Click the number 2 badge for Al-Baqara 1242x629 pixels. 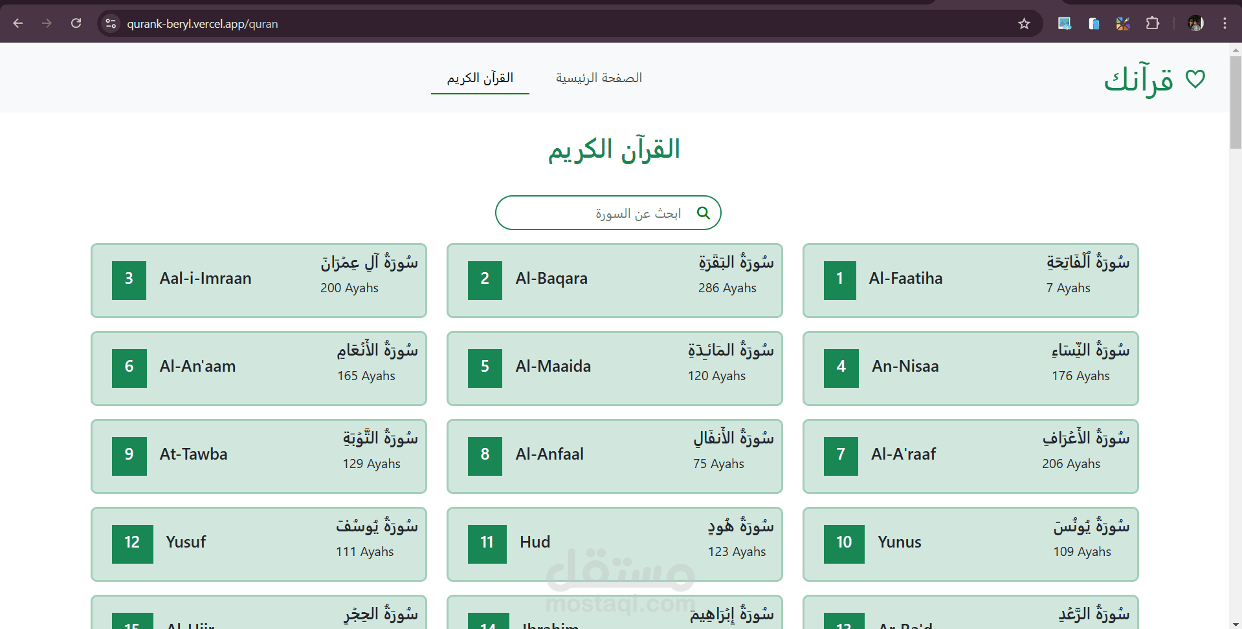[x=485, y=280]
